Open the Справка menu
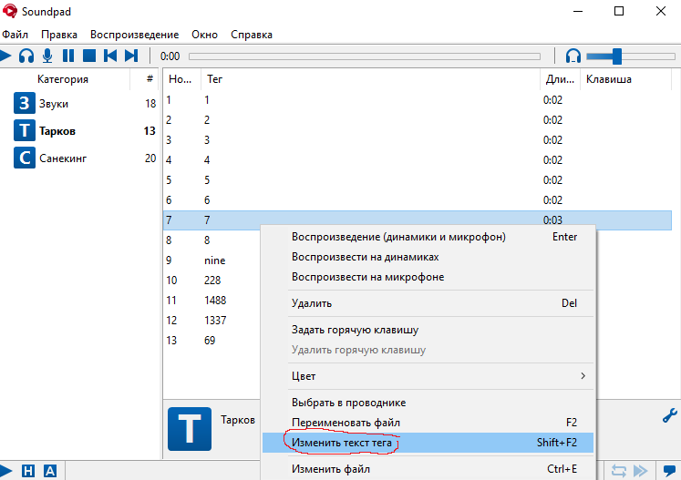Viewport: 681px width, 480px height. tap(252, 35)
